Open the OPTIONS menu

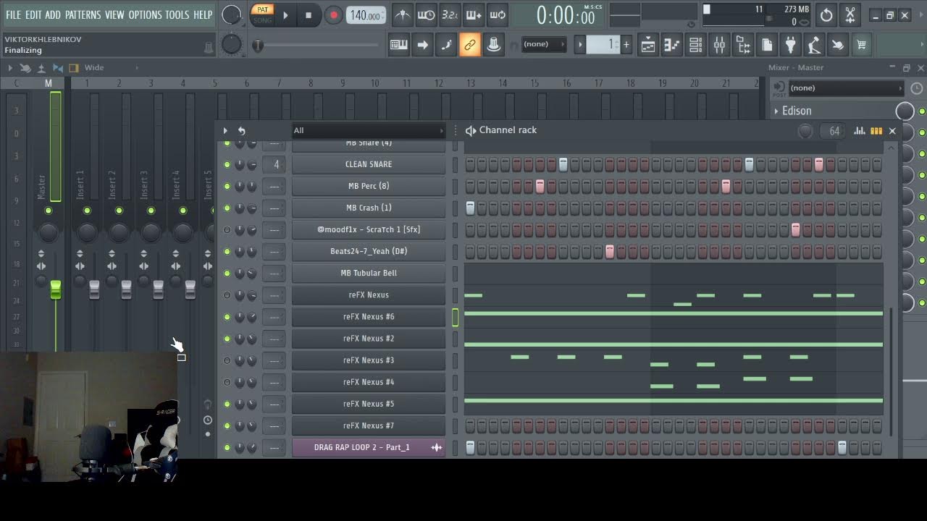[x=145, y=14]
